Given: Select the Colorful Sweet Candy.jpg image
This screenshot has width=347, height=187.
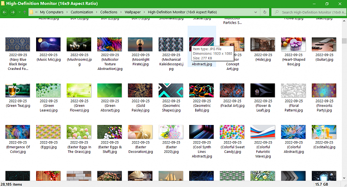Looking at the screenshot, I should [x=232, y=132].
